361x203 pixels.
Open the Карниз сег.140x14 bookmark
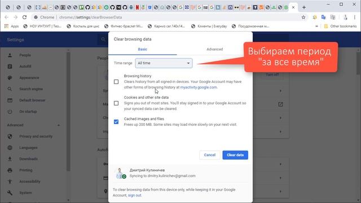point(166,27)
